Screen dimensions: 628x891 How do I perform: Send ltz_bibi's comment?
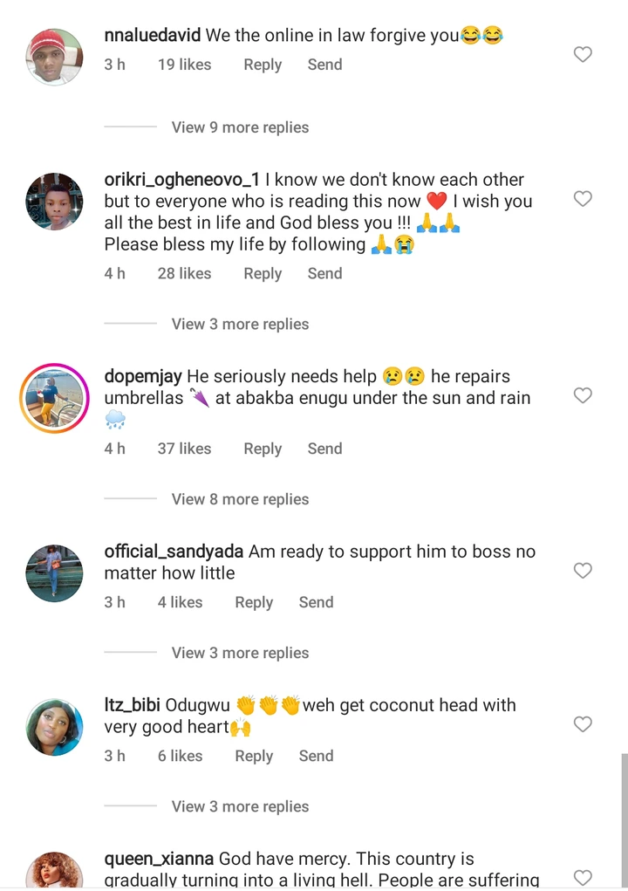[x=316, y=756]
